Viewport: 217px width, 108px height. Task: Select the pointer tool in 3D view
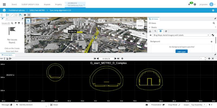pyautogui.click(x=28, y=21)
